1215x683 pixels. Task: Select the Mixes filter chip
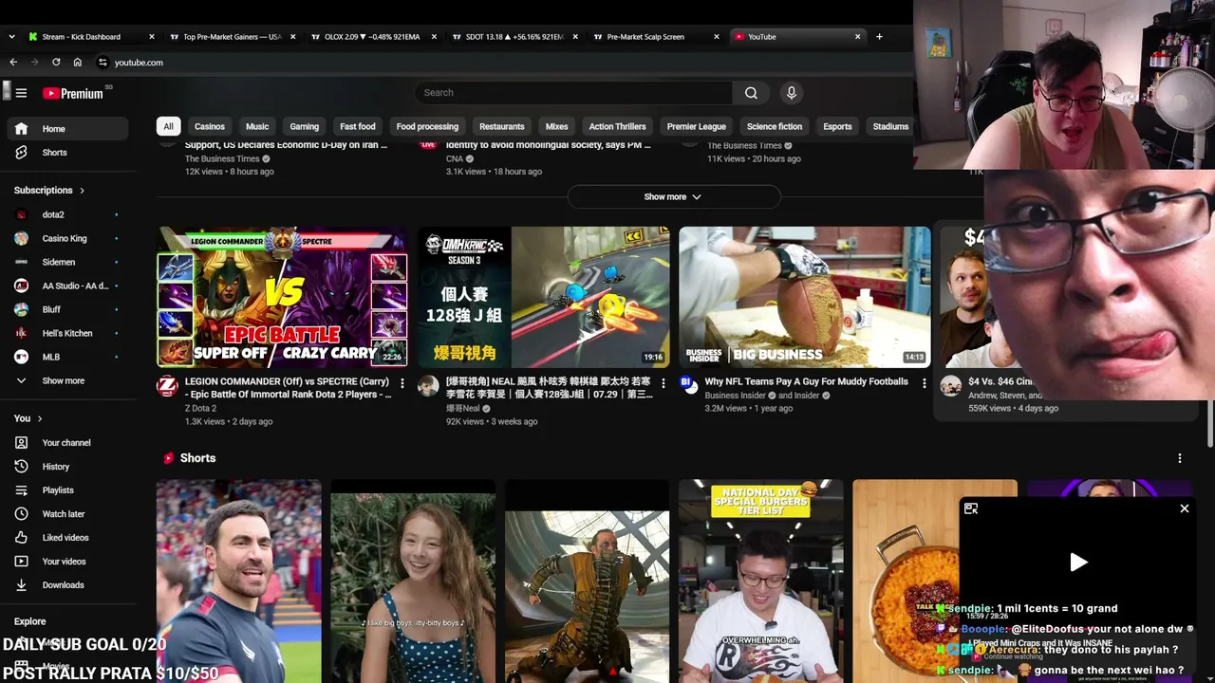coord(557,126)
